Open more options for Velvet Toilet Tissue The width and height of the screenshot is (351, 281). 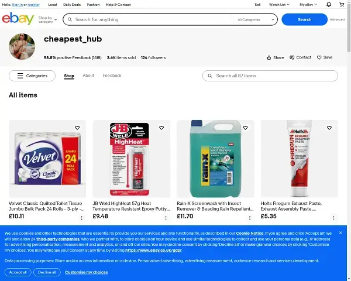click(82, 218)
